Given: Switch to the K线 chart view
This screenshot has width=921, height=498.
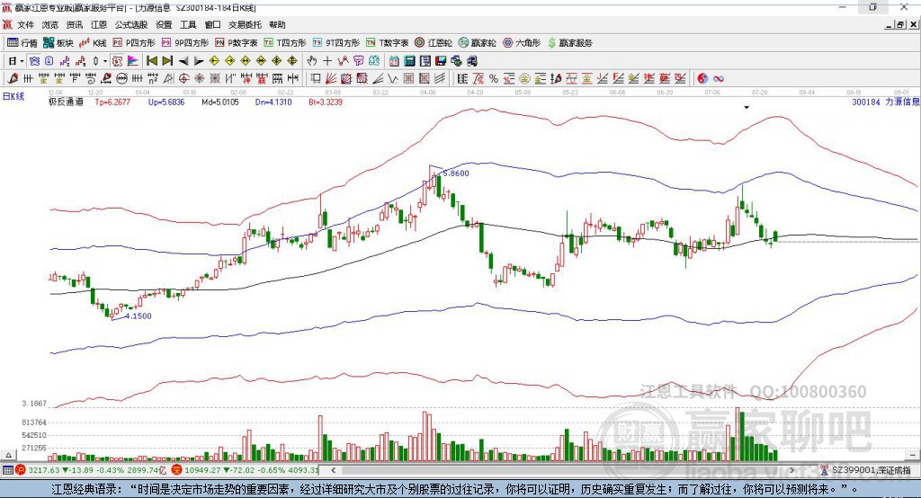Looking at the screenshot, I should 93,43.
